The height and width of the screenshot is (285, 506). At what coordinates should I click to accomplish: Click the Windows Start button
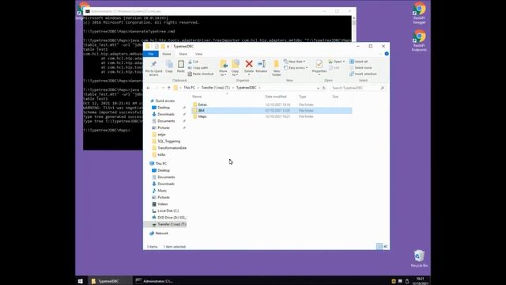click(81, 281)
